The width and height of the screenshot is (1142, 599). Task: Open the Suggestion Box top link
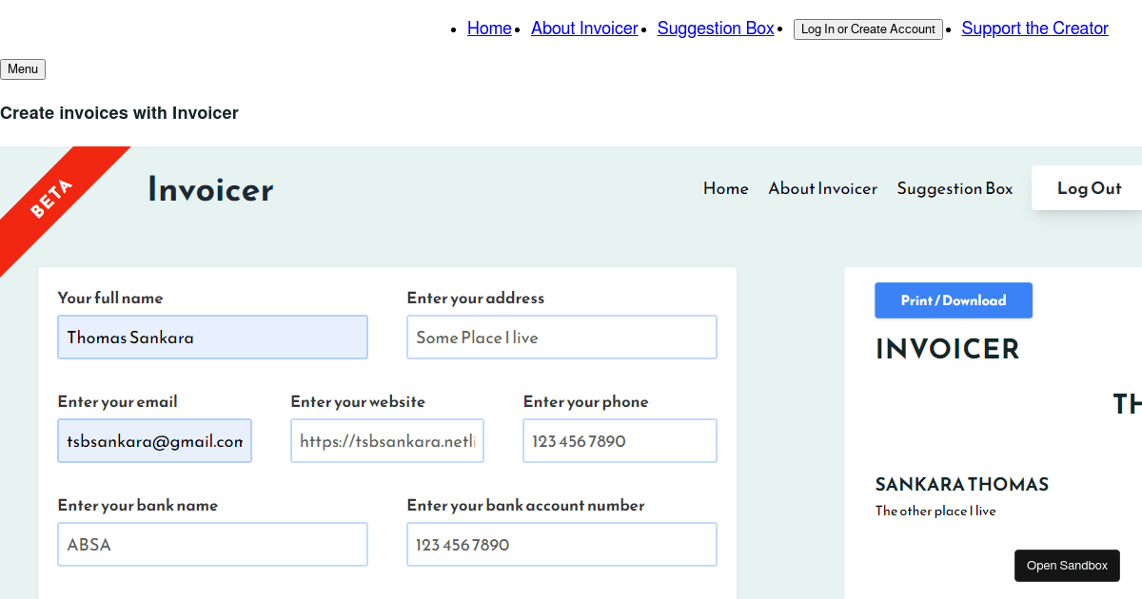point(716,29)
